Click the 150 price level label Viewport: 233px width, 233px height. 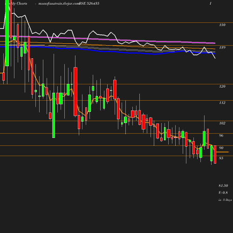tap(222, 25)
